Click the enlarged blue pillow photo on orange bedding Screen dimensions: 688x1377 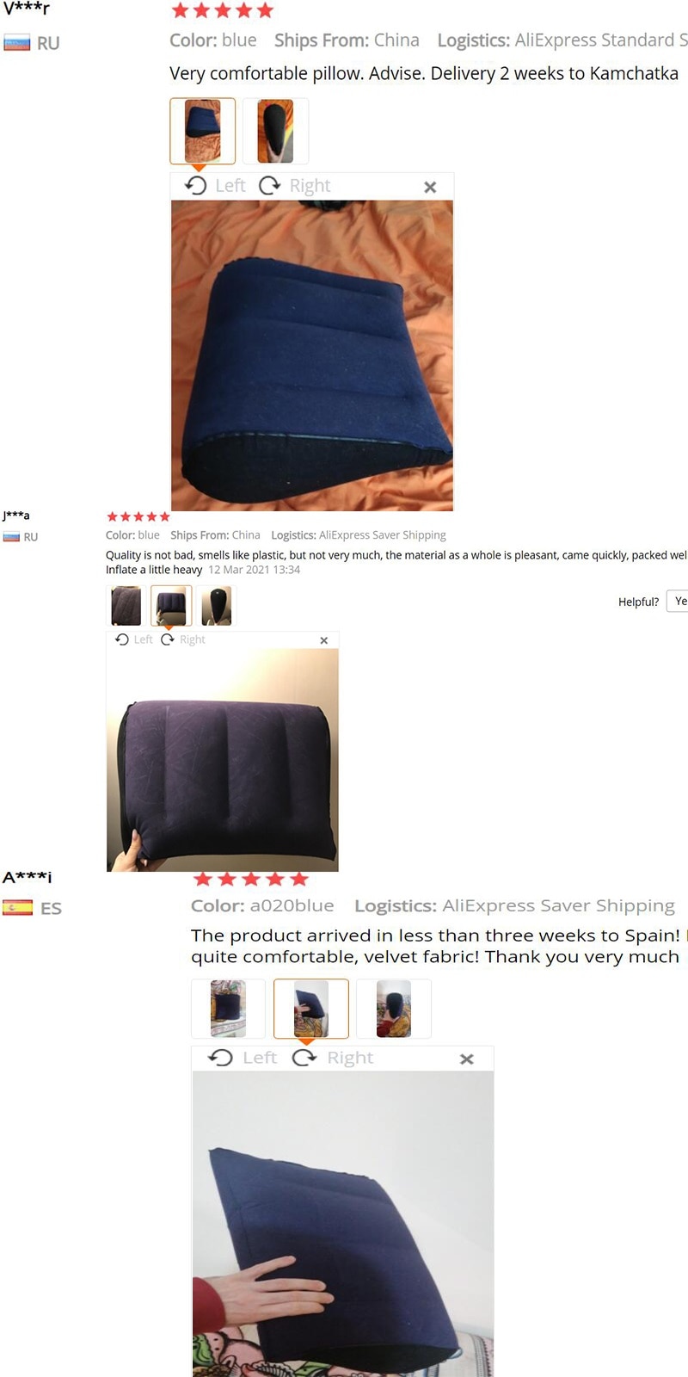pos(312,355)
